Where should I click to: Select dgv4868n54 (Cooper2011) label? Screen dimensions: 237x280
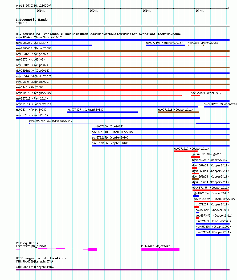click(x=210, y=171)
